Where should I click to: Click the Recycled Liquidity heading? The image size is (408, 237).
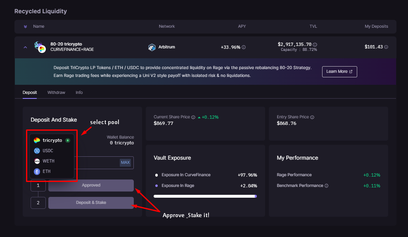[40, 11]
